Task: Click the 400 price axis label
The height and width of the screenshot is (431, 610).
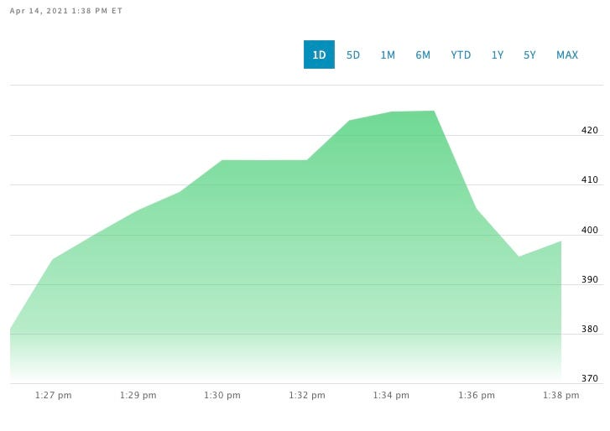Action: coord(589,230)
